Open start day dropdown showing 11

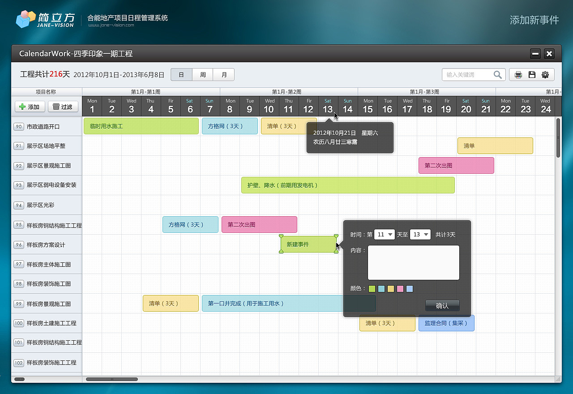point(384,235)
